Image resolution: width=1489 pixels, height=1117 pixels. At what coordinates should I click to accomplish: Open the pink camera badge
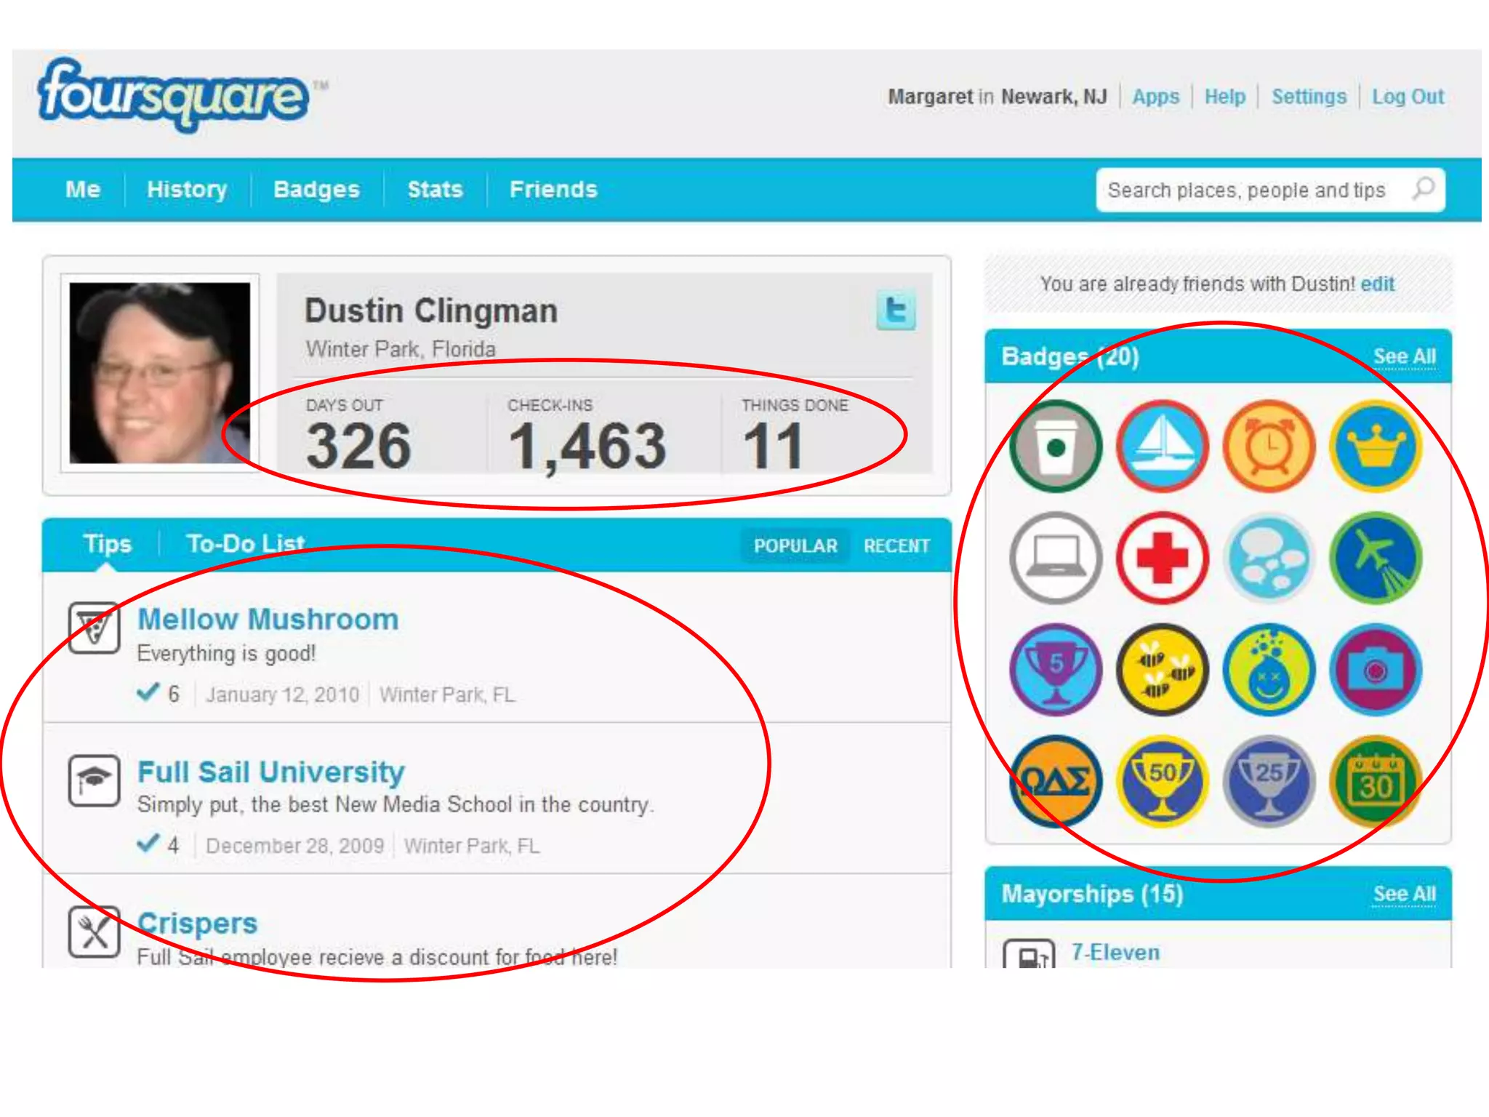tap(1376, 670)
